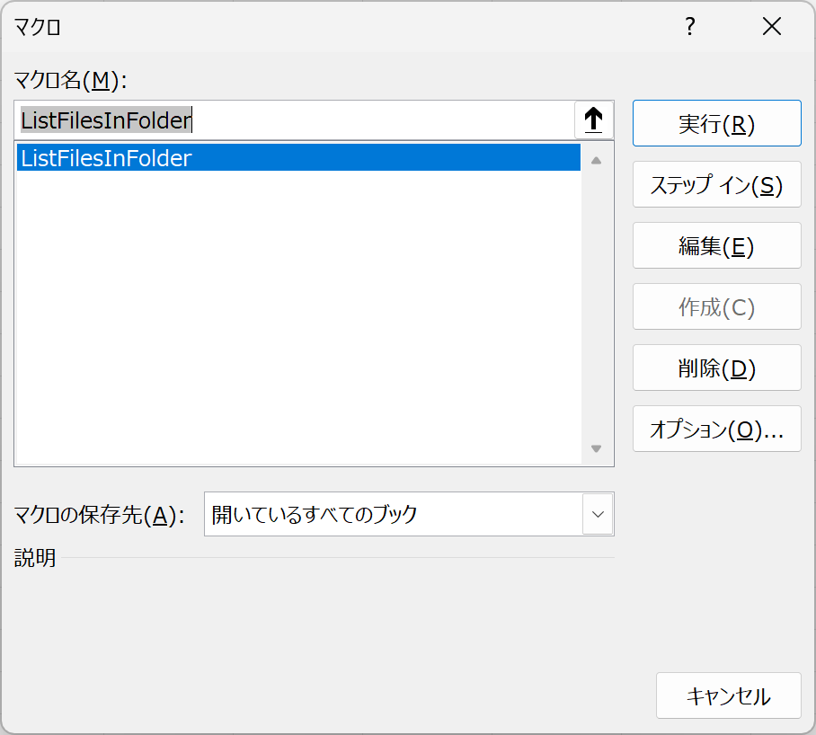Click the help question mark icon
The image size is (816, 735).
click(x=690, y=26)
